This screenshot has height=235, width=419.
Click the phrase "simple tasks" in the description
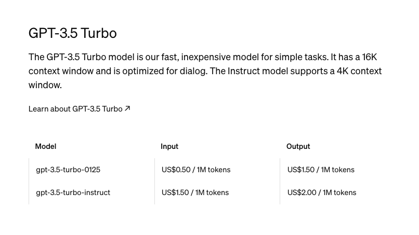tap(300, 57)
